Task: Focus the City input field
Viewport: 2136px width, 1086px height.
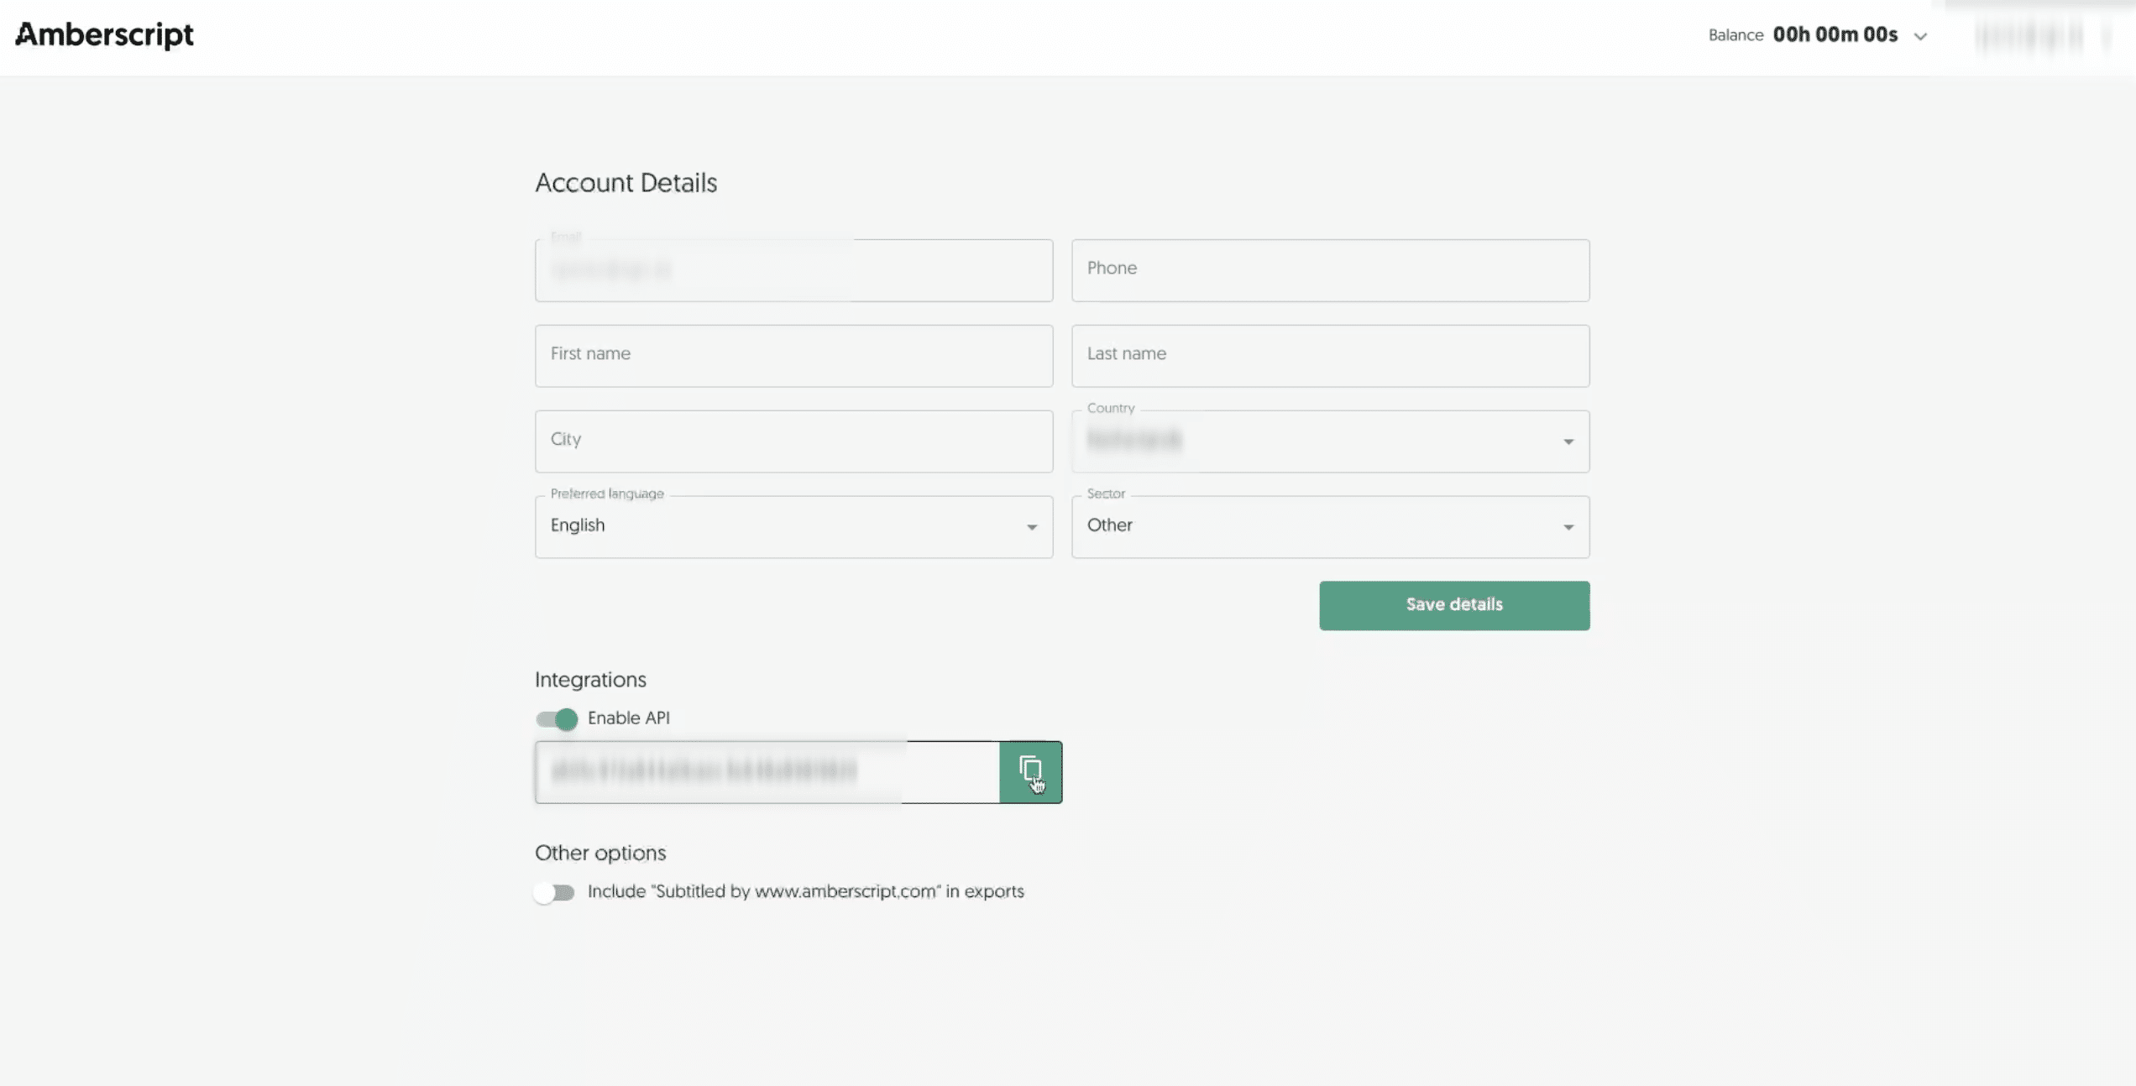Action: [x=793, y=441]
